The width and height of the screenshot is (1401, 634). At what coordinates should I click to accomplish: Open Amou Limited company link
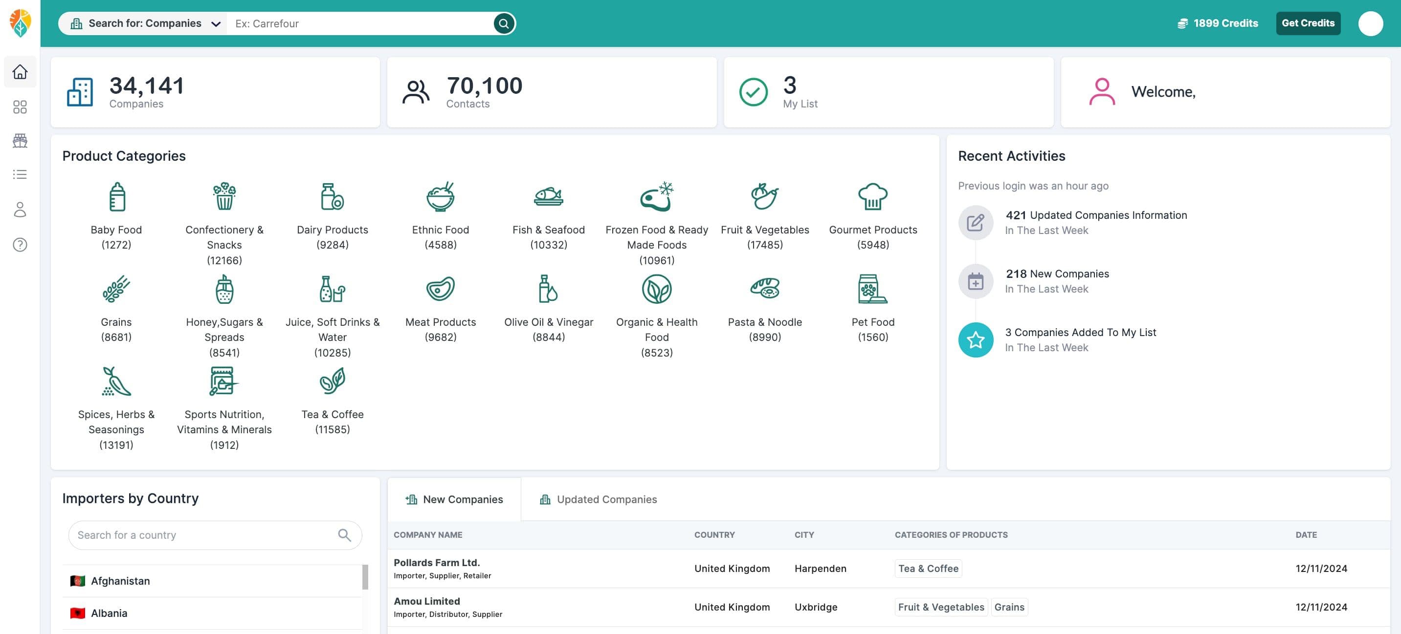pos(427,601)
